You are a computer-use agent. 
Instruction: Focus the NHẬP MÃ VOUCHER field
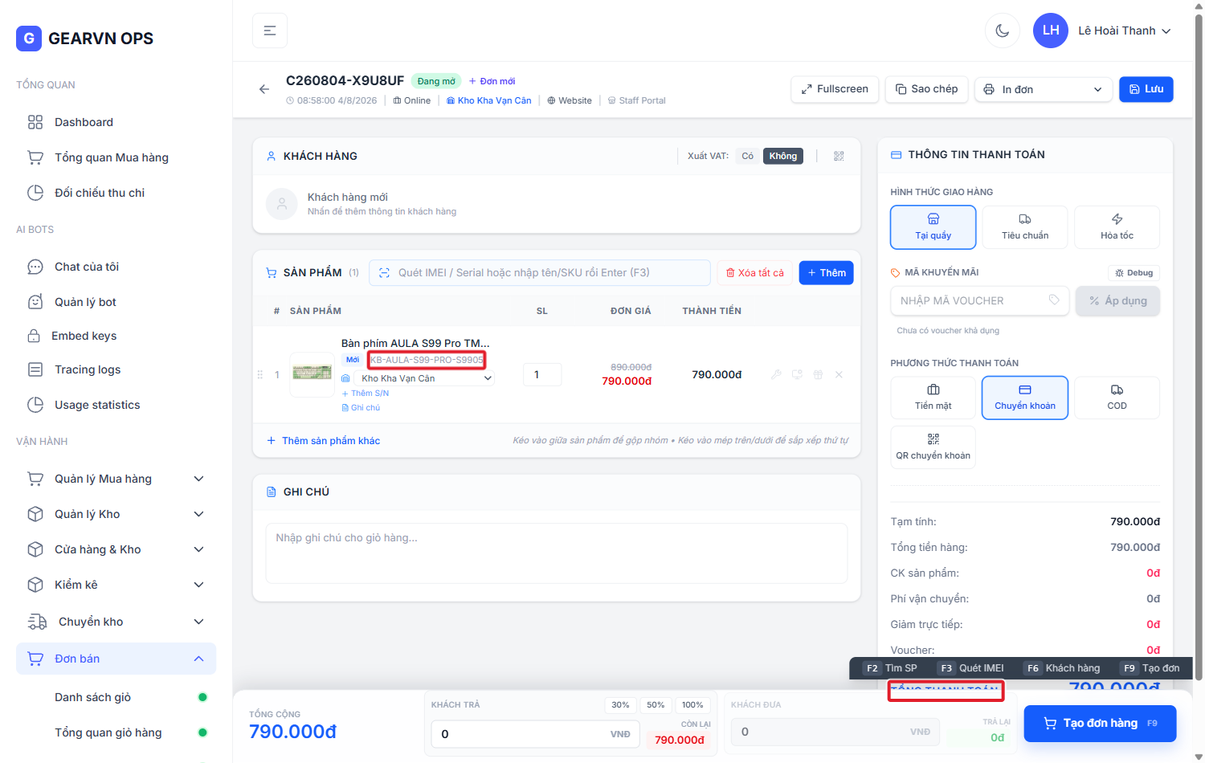point(979,300)
